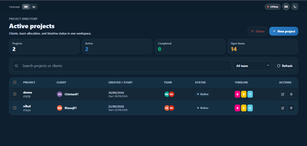Select the demo project checkbox
Screen dimensions: 307x146
coord(15,94)
